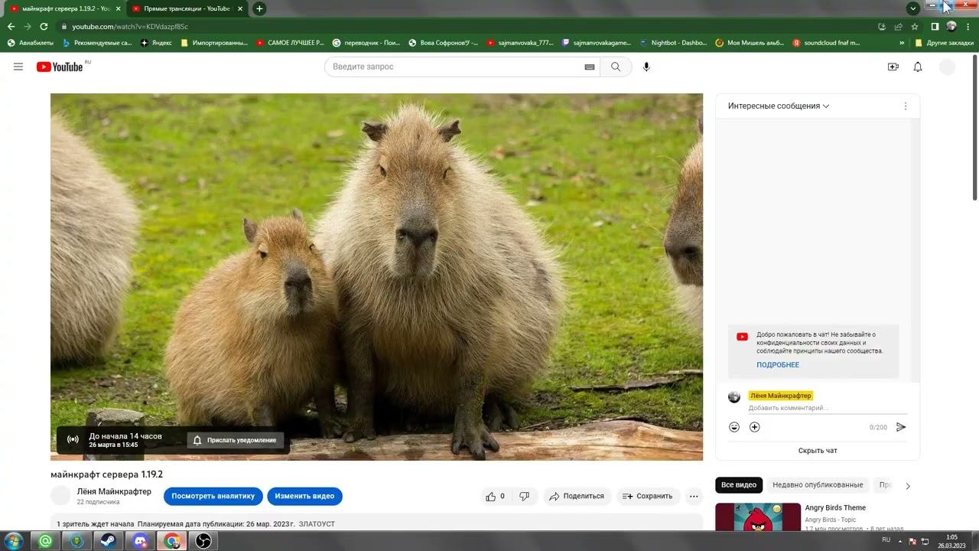Send the chat message arrow icon
This screenshot has height=551, width=979.
tap(901, 427)
